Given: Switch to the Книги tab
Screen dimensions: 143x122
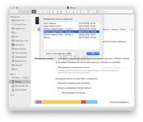Looking at the screenshot, I should tap(115, 29).
